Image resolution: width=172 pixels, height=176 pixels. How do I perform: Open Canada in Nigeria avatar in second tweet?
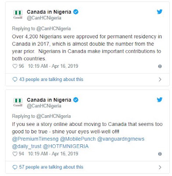pyautogui.click(x=18, y=102)
